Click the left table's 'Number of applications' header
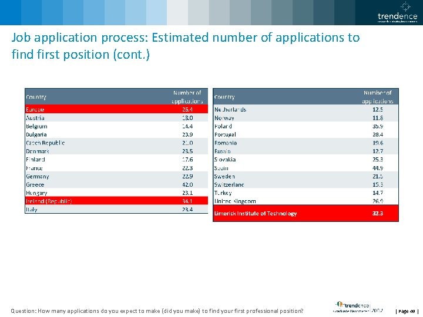Screen dimensions: 423x317 [187, 97]
